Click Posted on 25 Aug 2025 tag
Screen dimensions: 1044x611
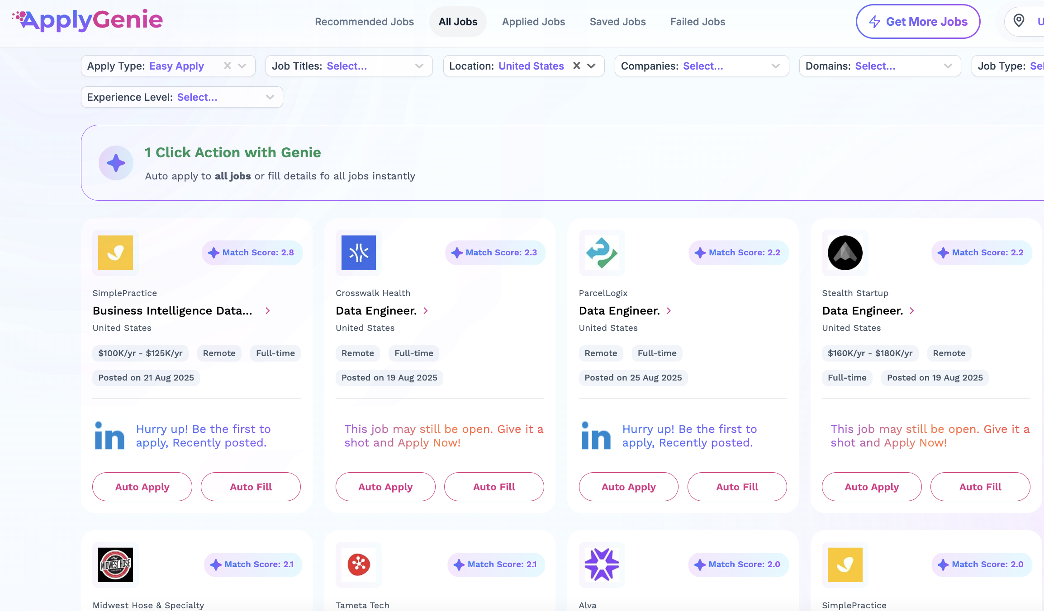coord(633,378)
